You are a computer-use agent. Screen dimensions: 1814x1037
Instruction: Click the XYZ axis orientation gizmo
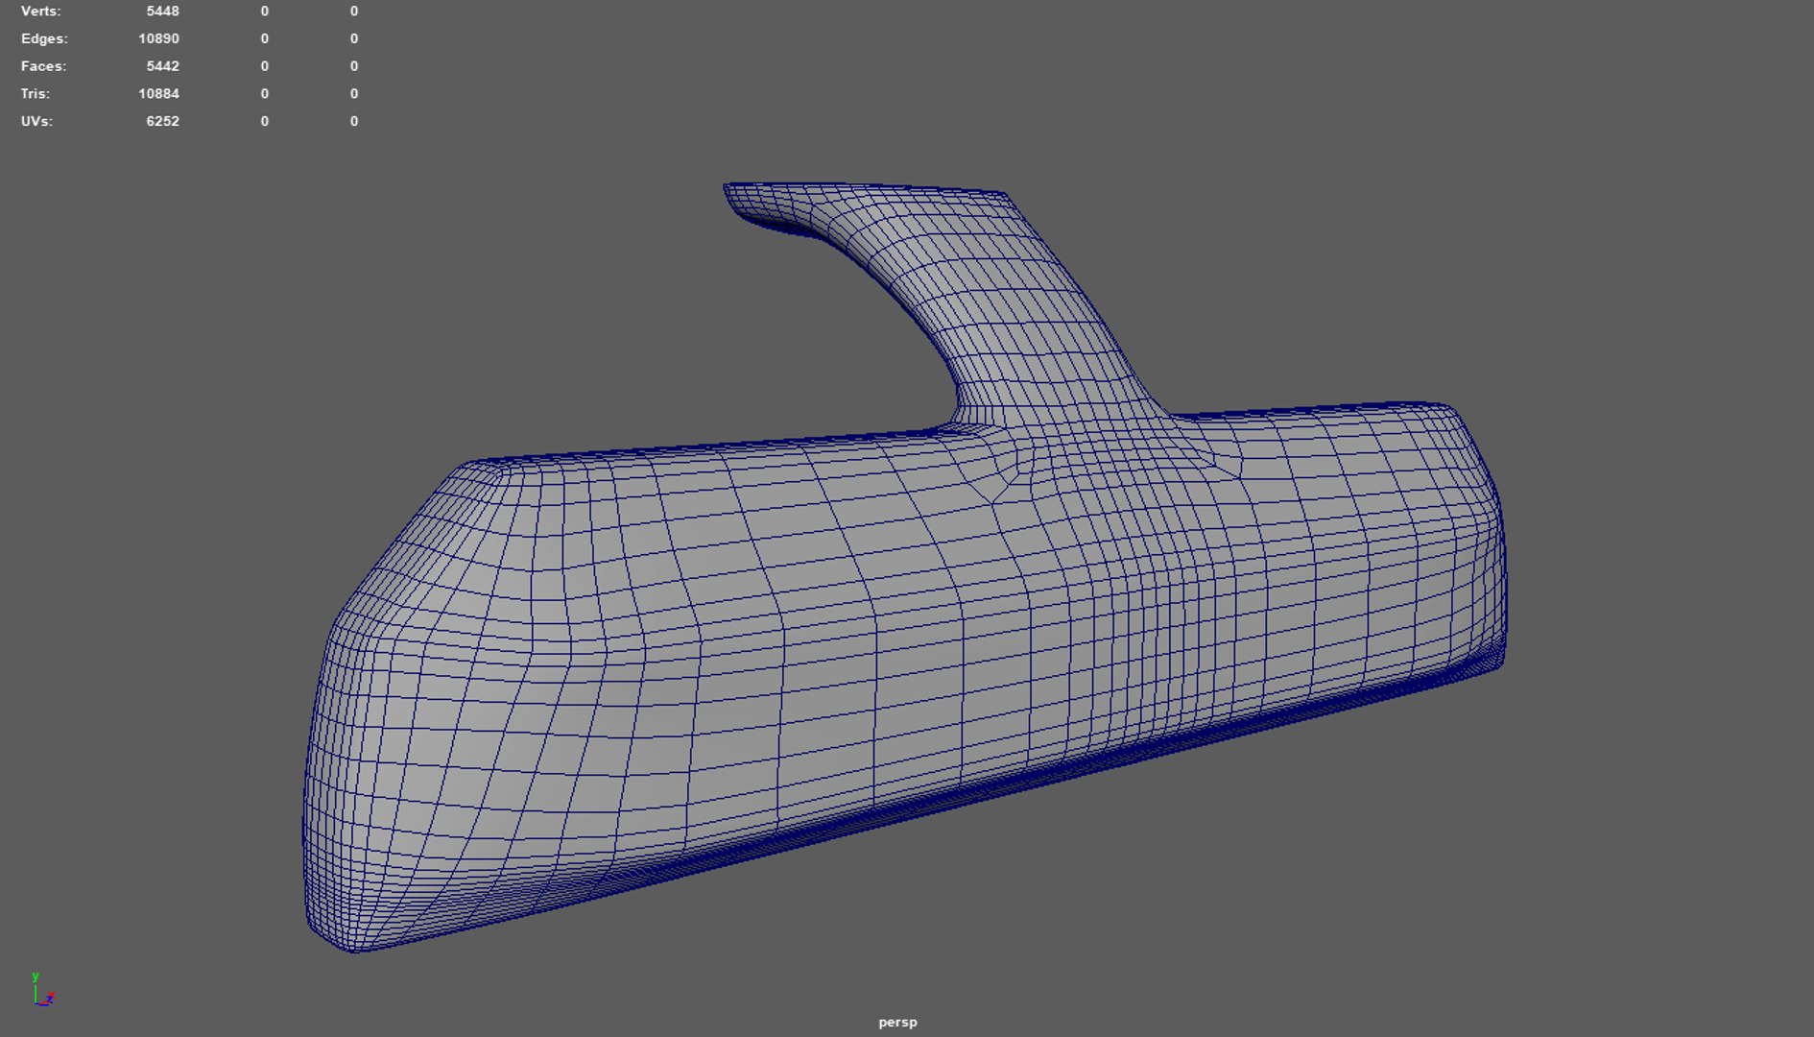42,989
